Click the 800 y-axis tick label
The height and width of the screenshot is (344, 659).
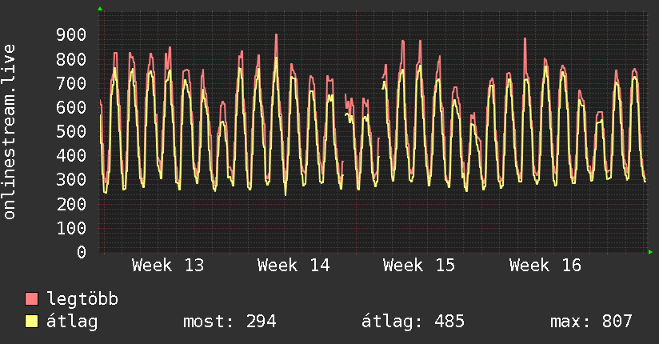coord(71,59)
